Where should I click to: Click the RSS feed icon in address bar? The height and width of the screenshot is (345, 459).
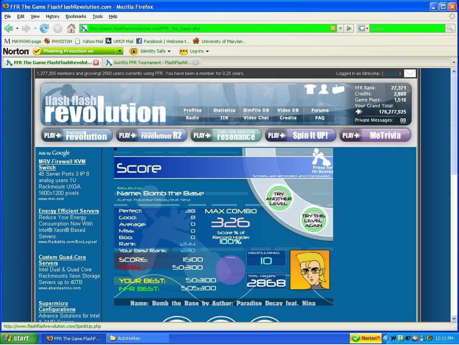click(x=333, y=28)
